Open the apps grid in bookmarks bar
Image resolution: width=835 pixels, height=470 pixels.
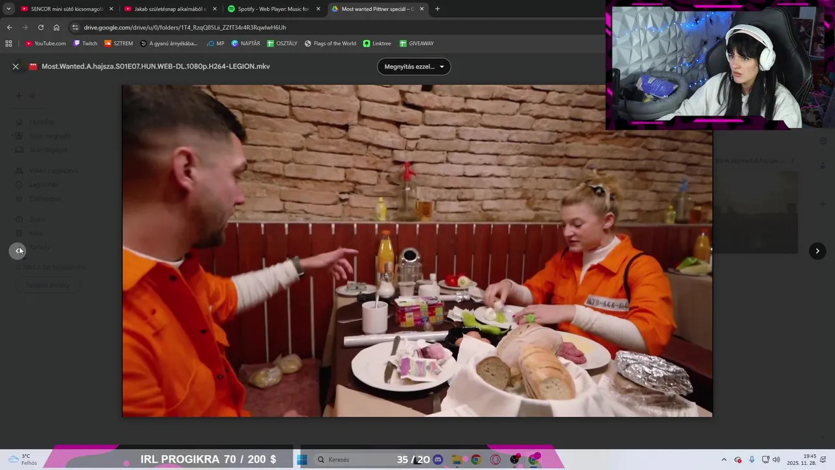pyautogui.click(x=8, y=44)
